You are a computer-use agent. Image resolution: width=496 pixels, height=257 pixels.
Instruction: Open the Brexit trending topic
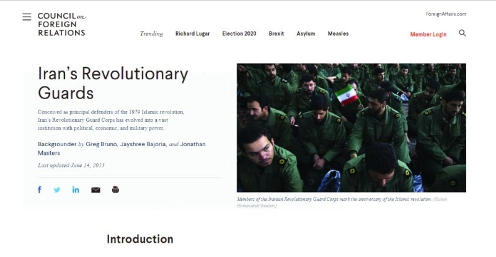tap(276, 33)
